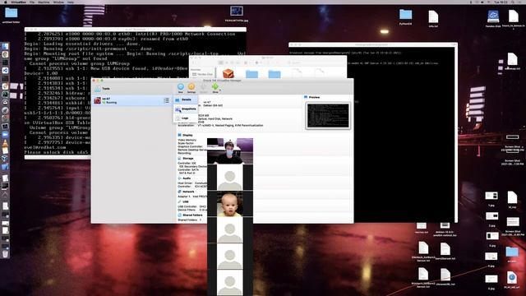Select the Python folder on desktop
Viewport: 526px width, 296px height.
coord(405,16)
